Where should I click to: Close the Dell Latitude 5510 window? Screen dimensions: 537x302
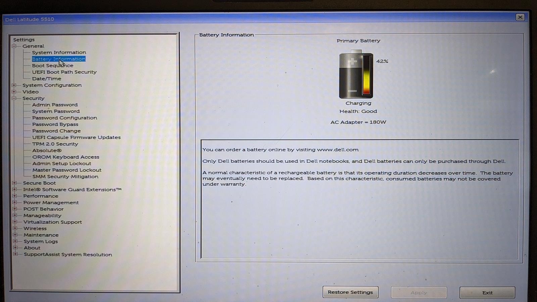click(x=520, y=17)
